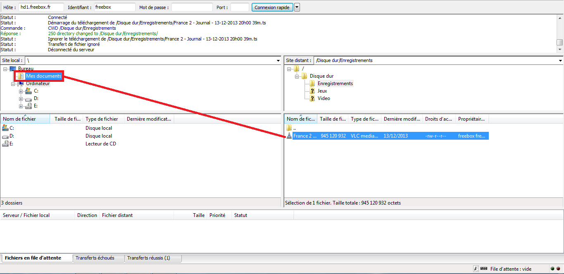
Task: Sort remote files by Dernière modif column
Action: tap(402, 119)
